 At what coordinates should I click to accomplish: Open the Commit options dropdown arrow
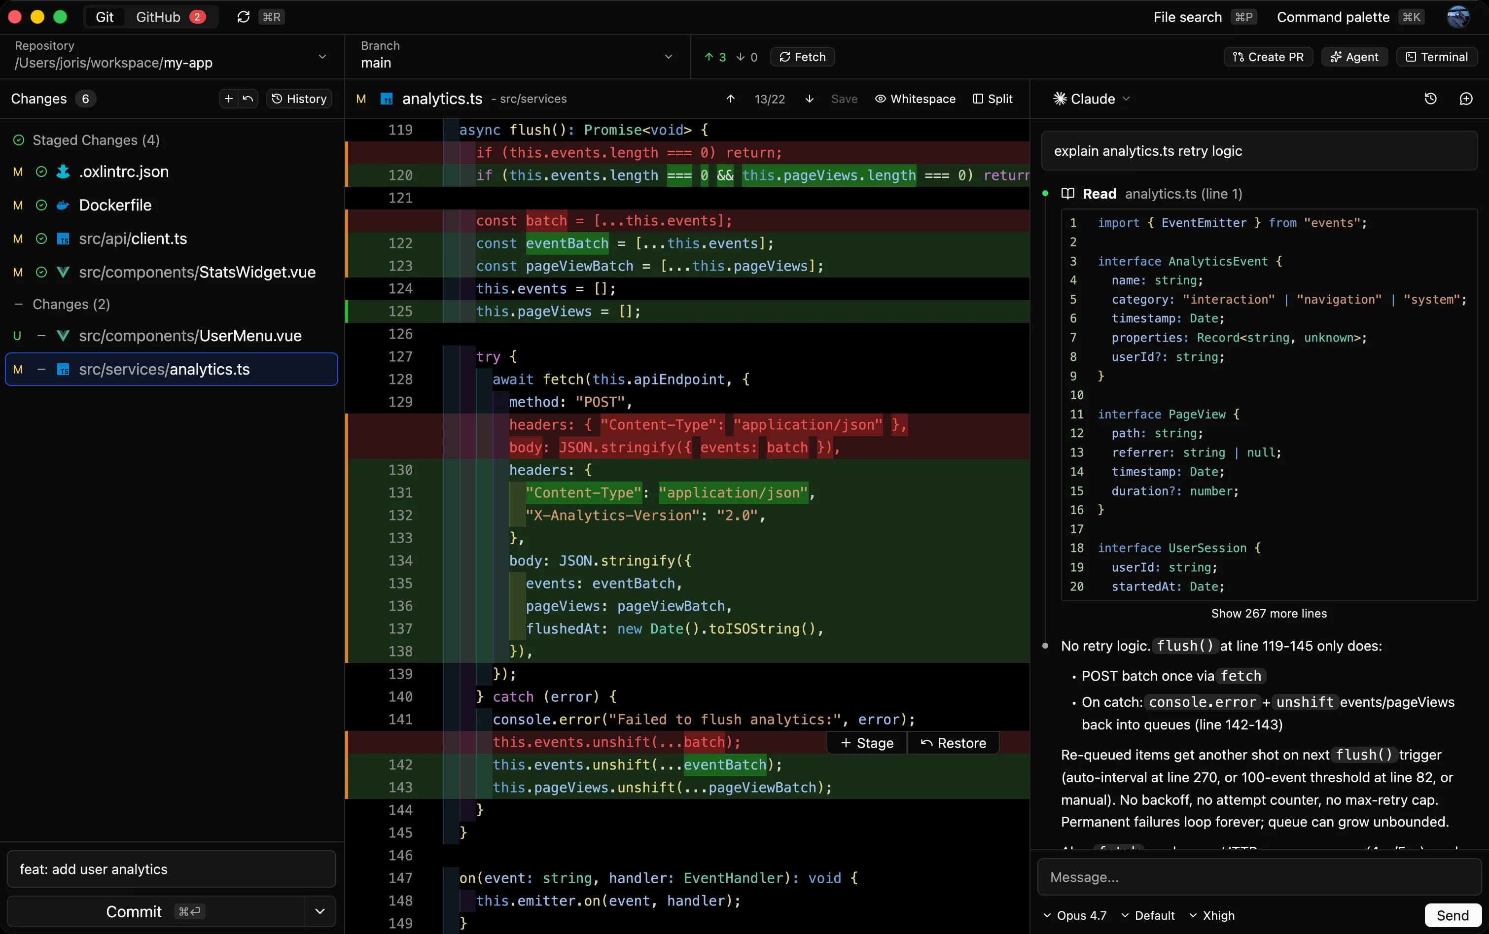320,911
